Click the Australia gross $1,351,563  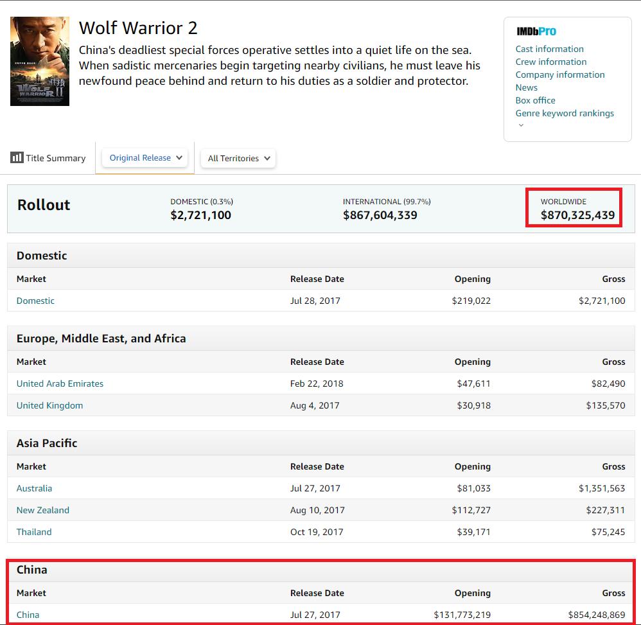(x=602, y=488)
